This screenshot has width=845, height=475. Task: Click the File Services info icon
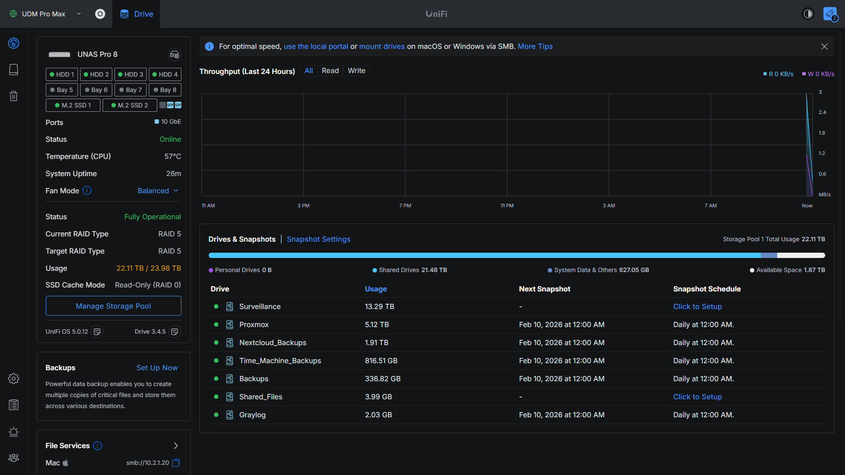pyautogui.click(x=98, y=446)
